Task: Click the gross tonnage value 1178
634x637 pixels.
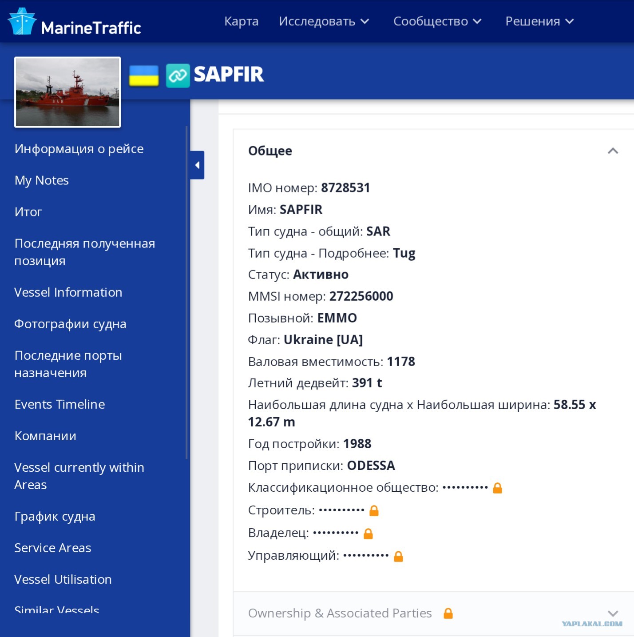Action: coord(401,362)
